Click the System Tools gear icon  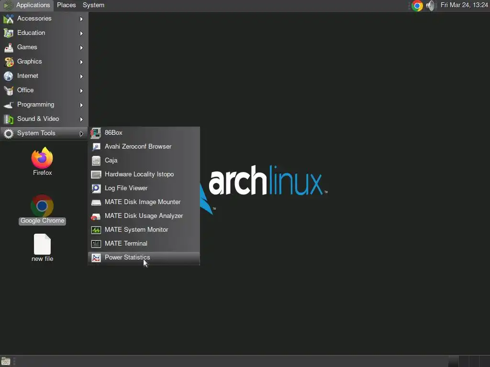(9, 134)
